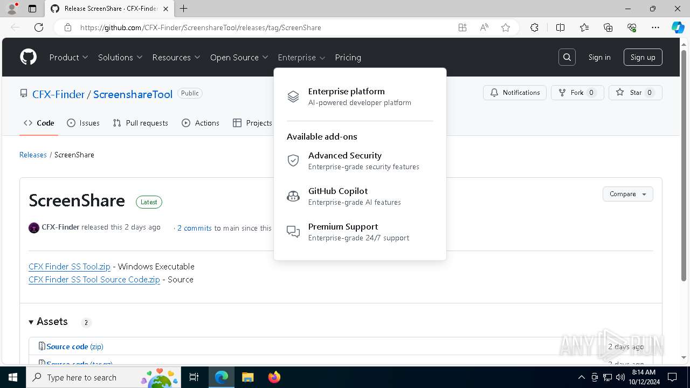Open the 2 commits link
The image size is (690, 388).
(195, 228)
